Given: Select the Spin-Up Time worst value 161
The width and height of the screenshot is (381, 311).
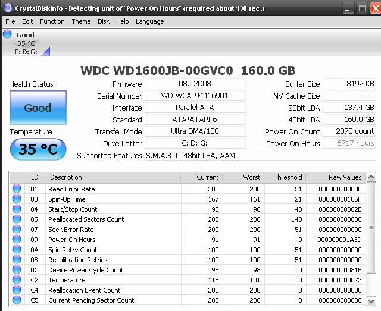Looking at the screenshot, I should (255, 199).
